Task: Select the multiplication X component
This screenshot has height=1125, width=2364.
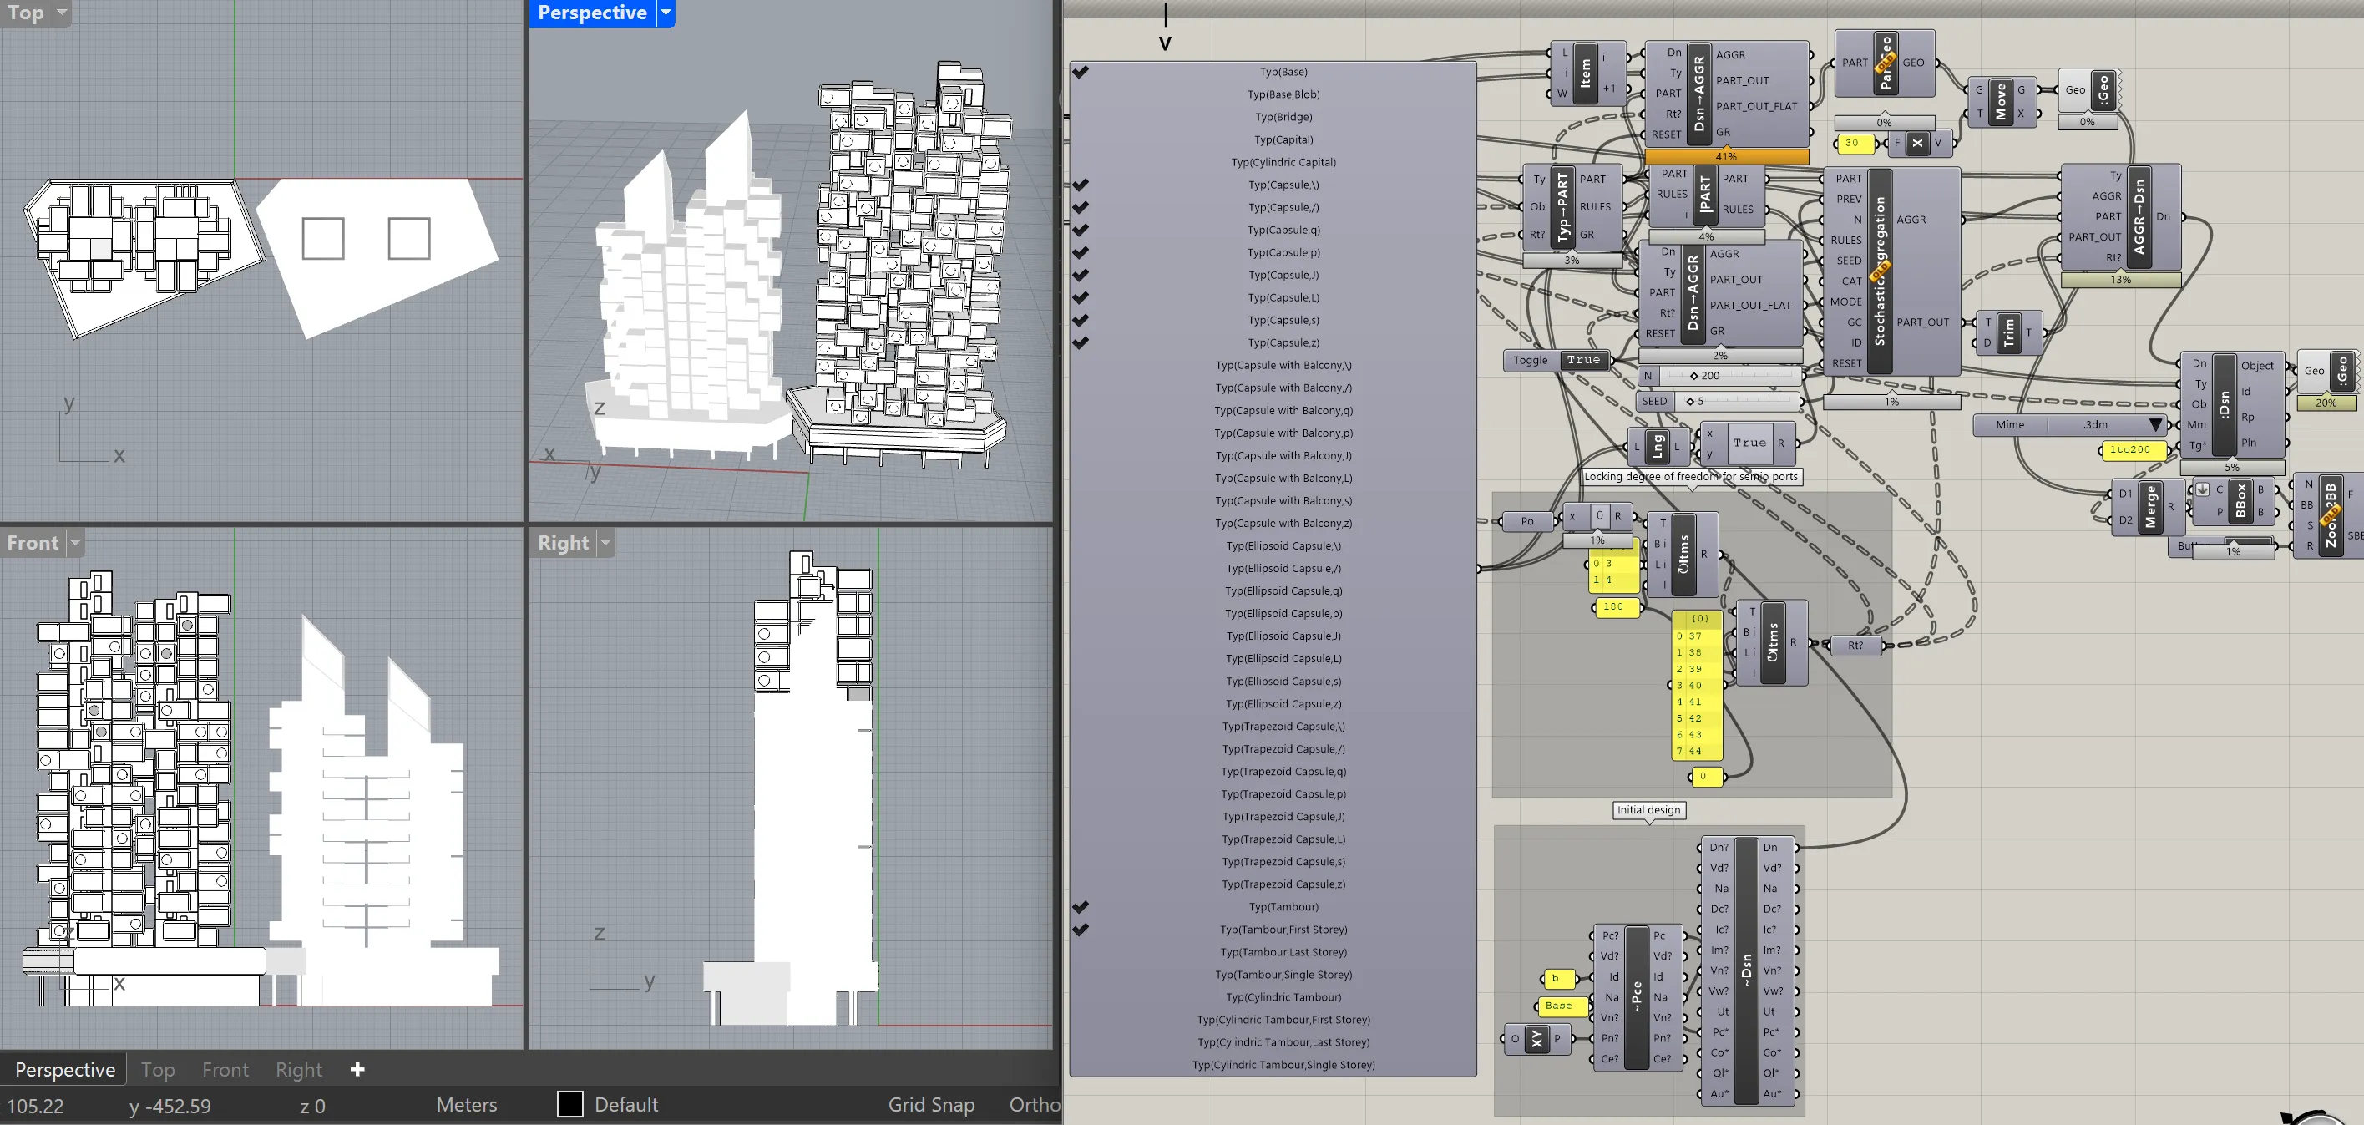Action: (x=1916, y=142)
